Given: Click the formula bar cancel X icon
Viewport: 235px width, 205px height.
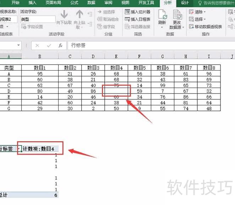Looking at the screenshot, I should (x=37, y=45).
